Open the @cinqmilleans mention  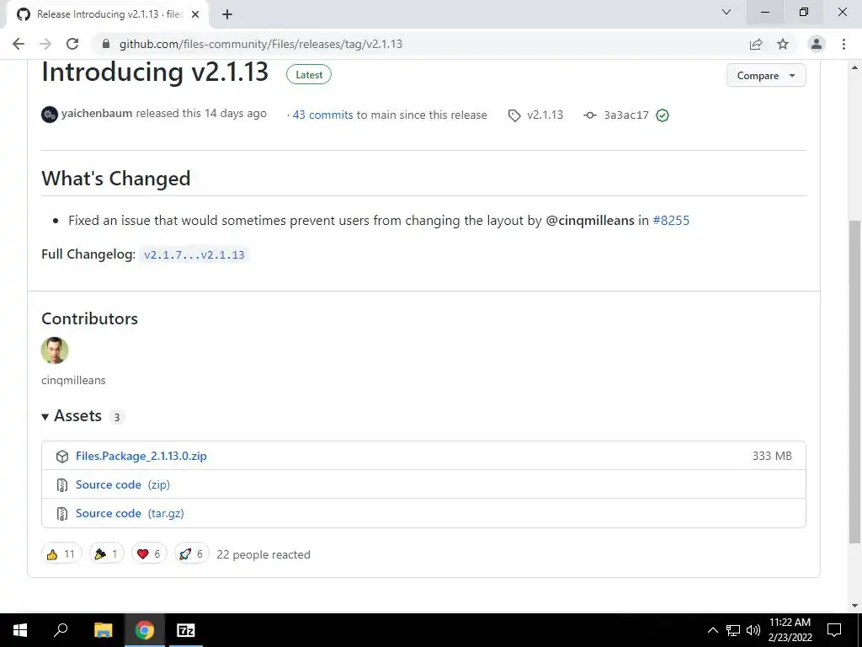click(590, 221)
